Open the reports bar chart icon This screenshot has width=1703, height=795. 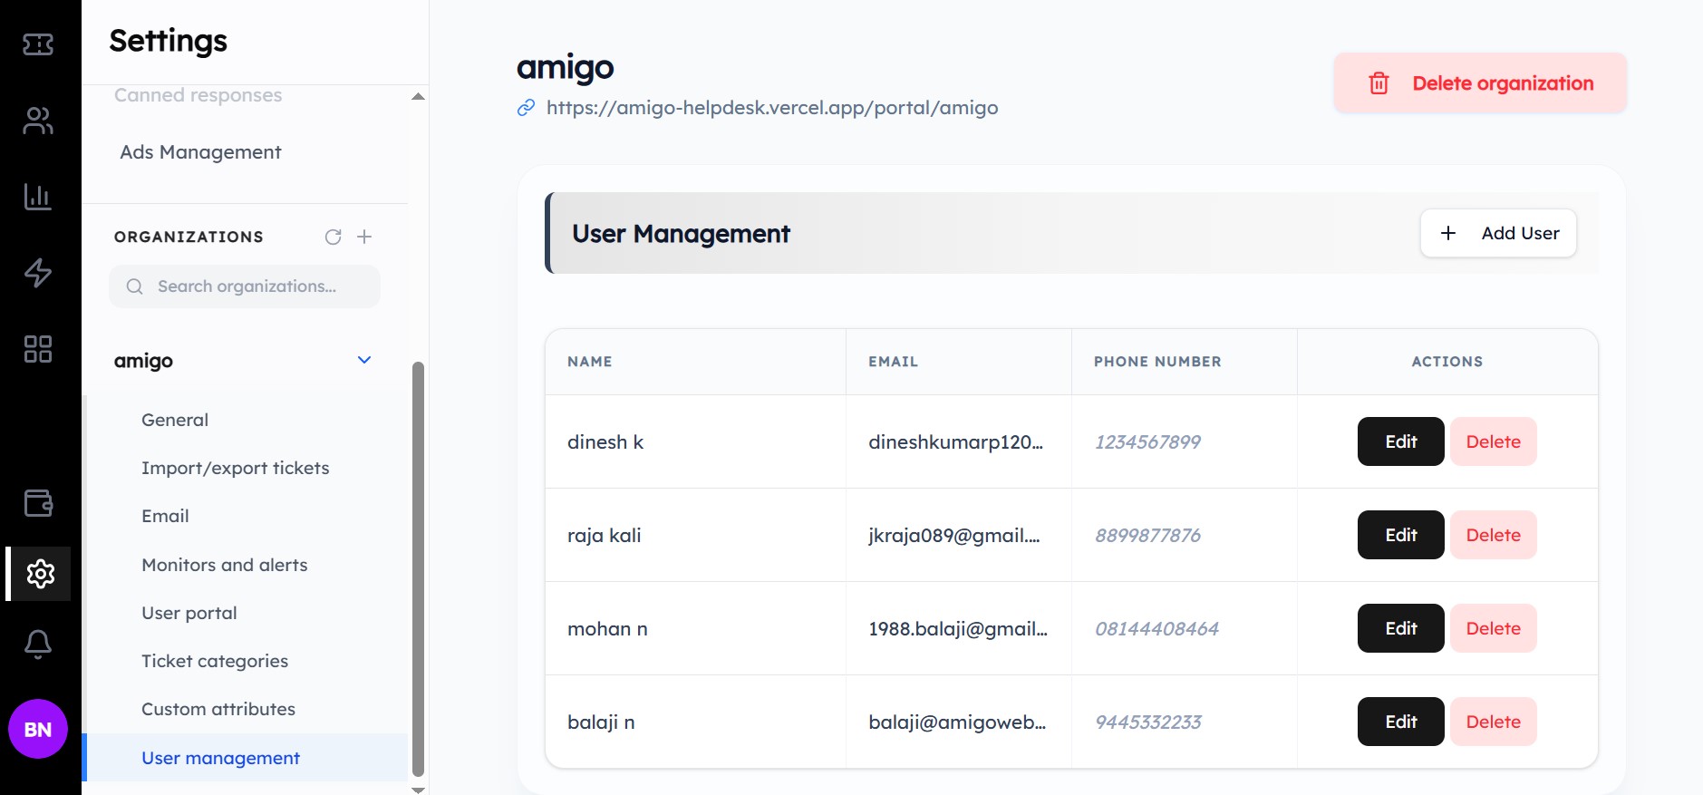(38, 197)
